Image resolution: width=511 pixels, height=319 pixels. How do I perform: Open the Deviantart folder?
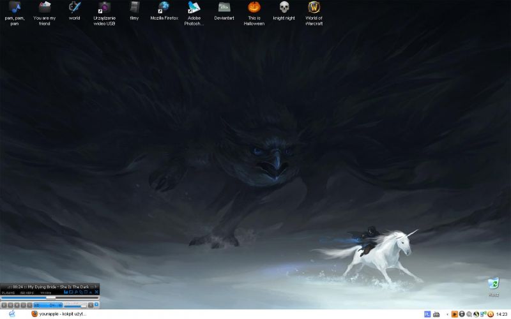pyautogui.click(x=224, y=11)
